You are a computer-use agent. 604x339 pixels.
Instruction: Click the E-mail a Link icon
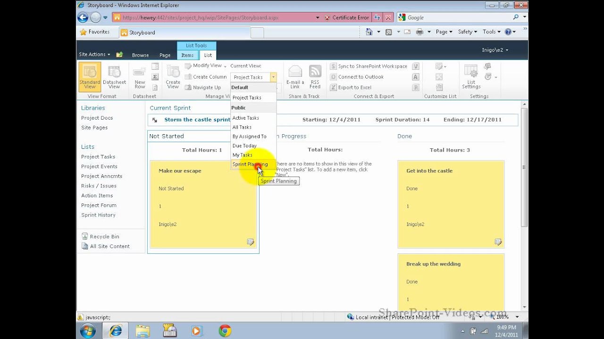pyautogui.click(x=295, y=77)
